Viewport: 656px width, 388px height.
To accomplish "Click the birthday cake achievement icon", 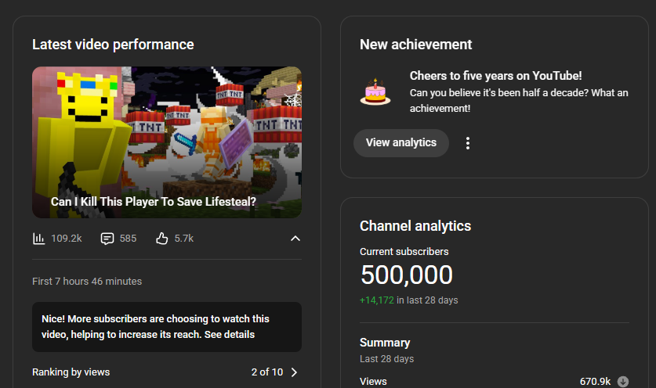I will tap(375, 92).
